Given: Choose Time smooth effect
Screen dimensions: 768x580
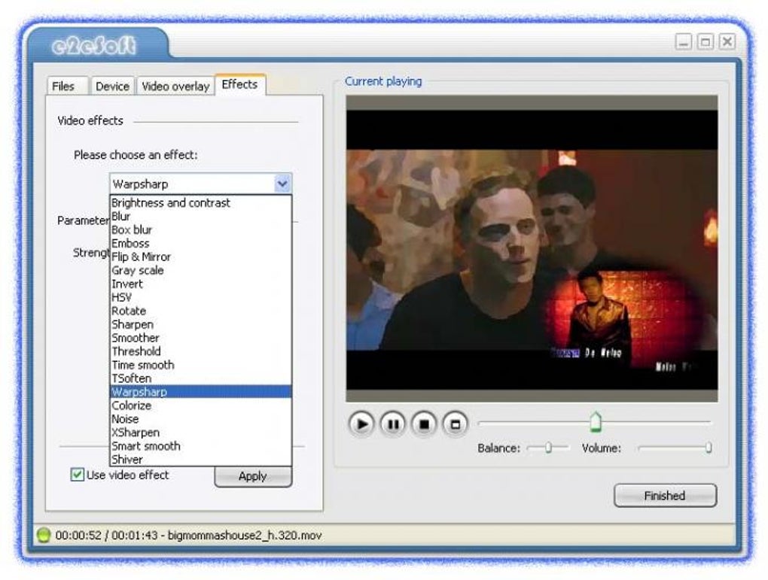Looking at the screenshot, I should pyautogui.click(x=200, y=365).
